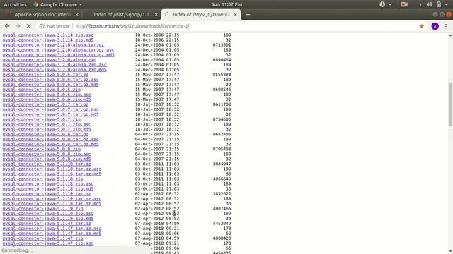Download mysql-connector-java-5.0.6.zip

(42, 90)
